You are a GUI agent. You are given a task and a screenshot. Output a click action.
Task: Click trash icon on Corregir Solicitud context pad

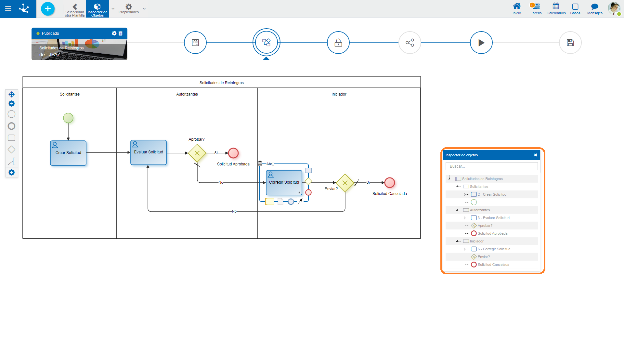260,163
